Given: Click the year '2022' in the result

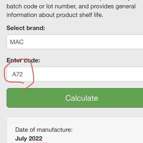Looking at the screenshot, I should coord(35,138).
